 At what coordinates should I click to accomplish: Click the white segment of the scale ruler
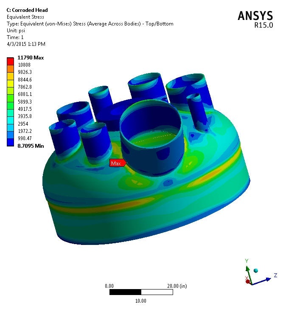pyautogui.click(x=157, y=292)
